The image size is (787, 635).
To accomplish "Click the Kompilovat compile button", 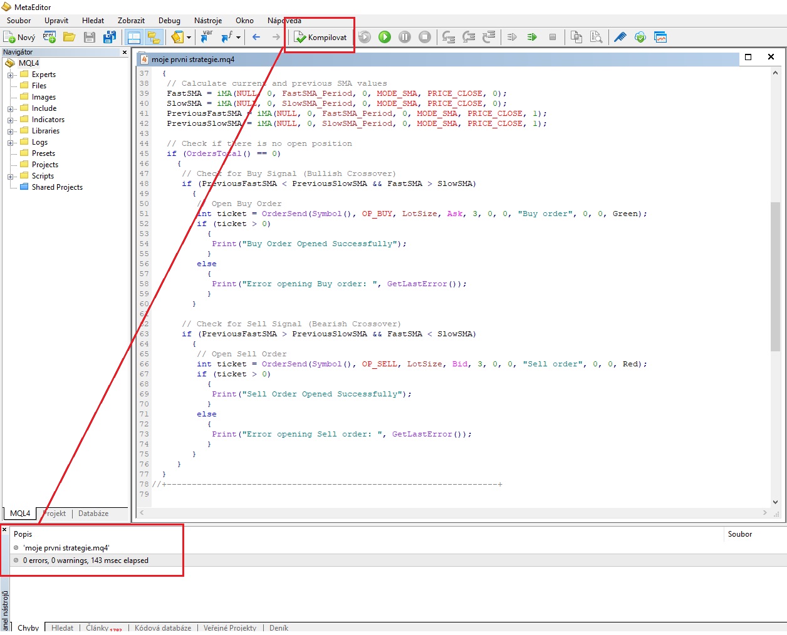I will click(320, 38).
